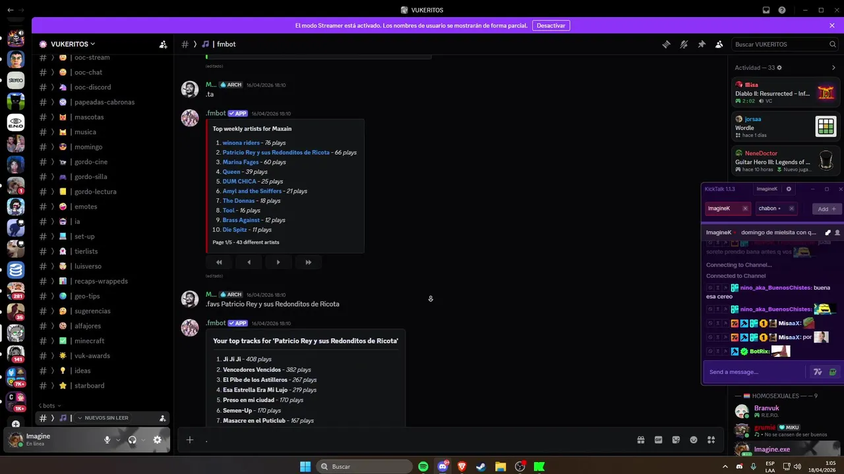
Task: Open Discord user settings gear
Action: pyautogui.click(x=157, y=440)
